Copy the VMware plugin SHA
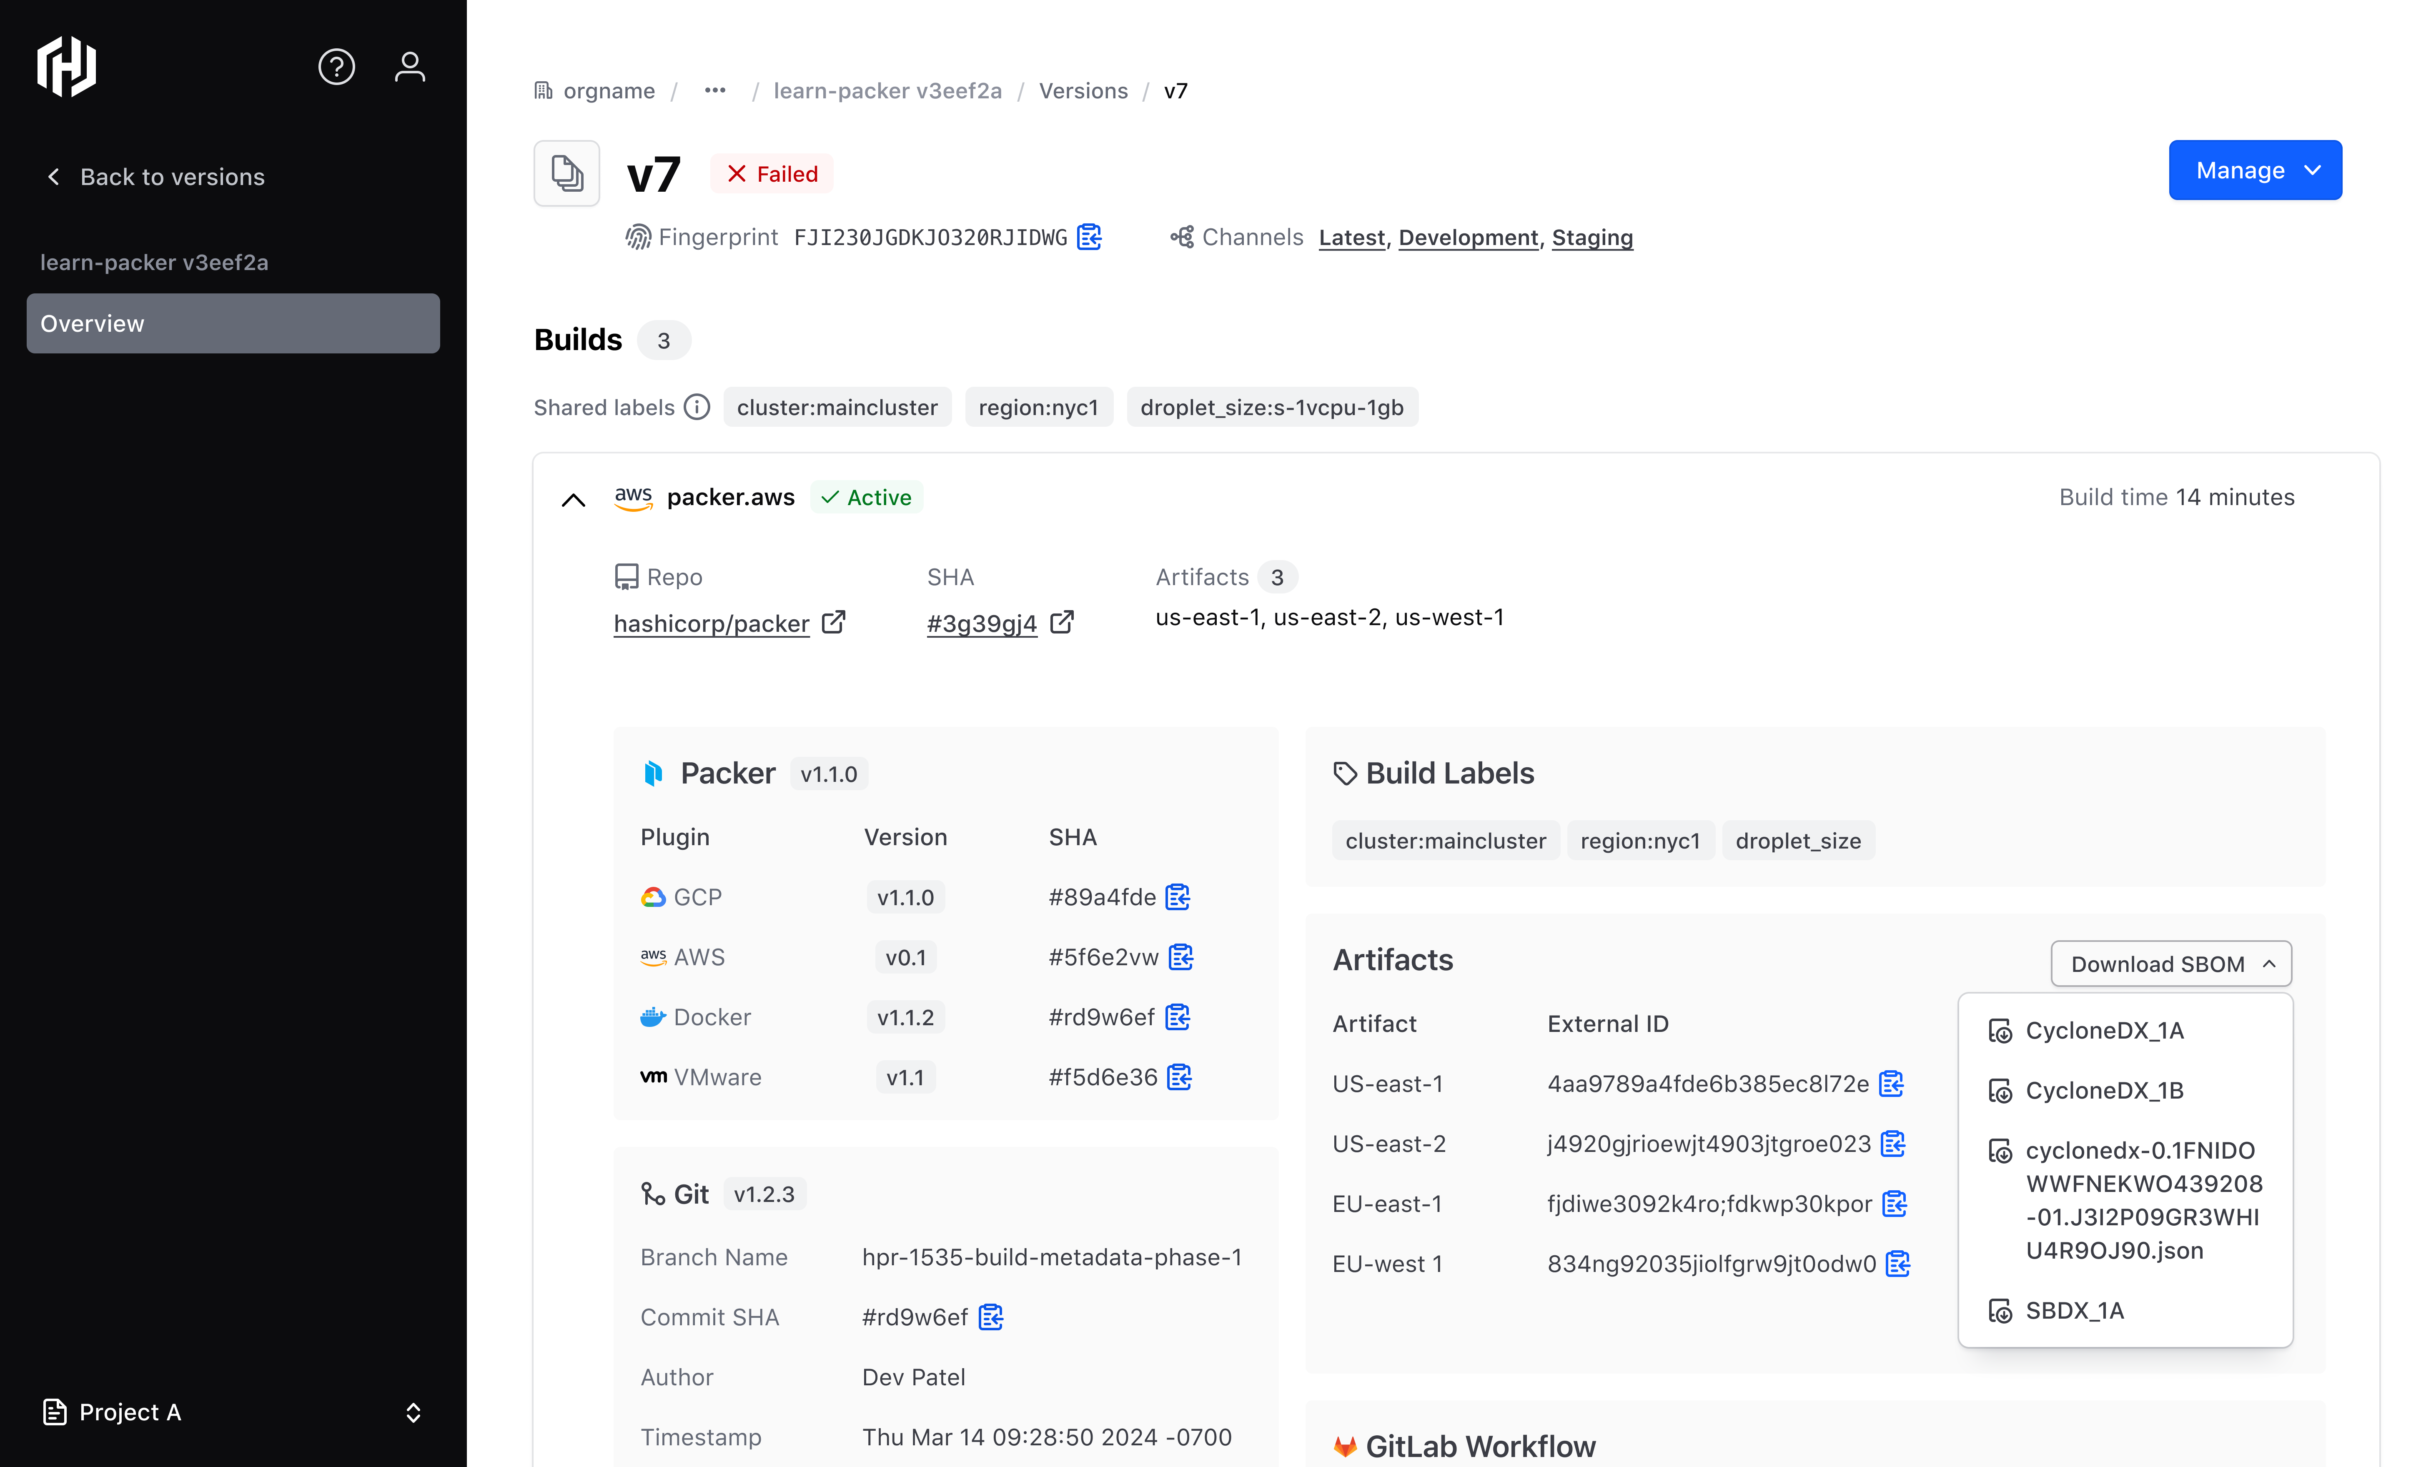The image size is (2426, 1467). click(x=1180, y=1077)
